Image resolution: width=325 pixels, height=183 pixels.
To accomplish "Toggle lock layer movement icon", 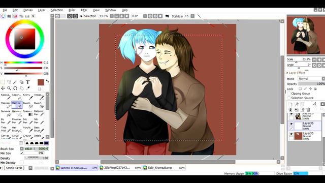I will coord(310,89).
